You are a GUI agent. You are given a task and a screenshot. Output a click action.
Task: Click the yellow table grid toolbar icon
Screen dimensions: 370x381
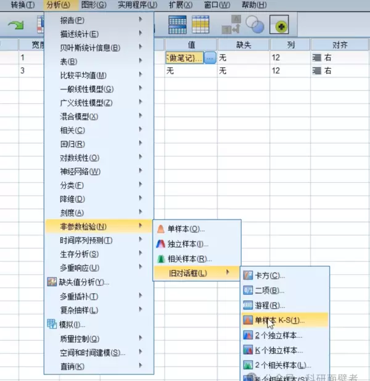200,24
